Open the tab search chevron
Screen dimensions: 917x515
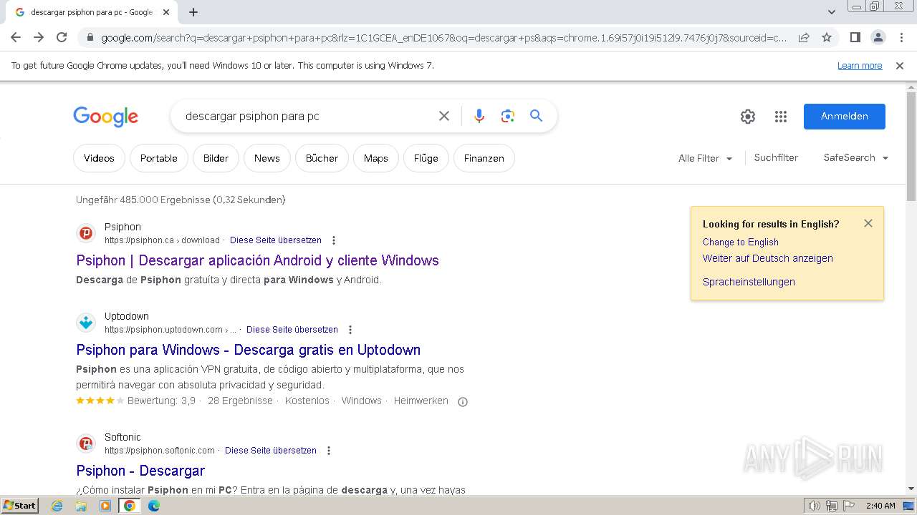[x=831, y=12]
